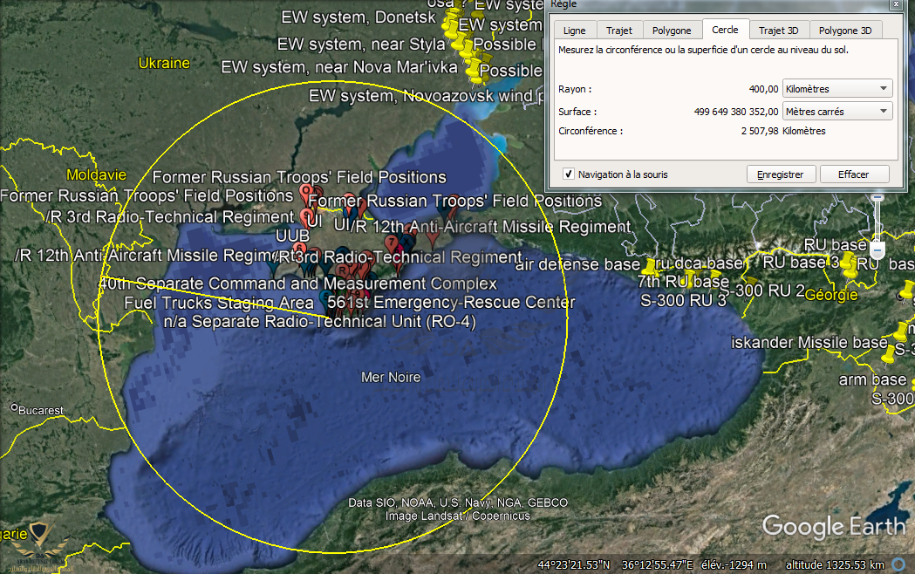
Task: Click the Effacer button to clear measurement
Action: [x=853, y=174]
